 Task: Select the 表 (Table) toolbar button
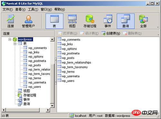click(54, 21)
